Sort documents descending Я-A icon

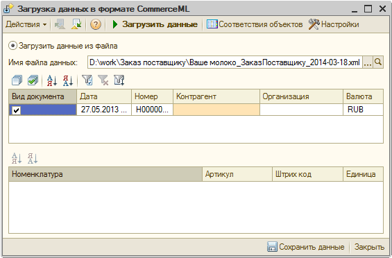click(68, 80)
